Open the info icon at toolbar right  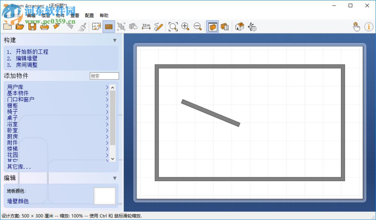[368, 27]
